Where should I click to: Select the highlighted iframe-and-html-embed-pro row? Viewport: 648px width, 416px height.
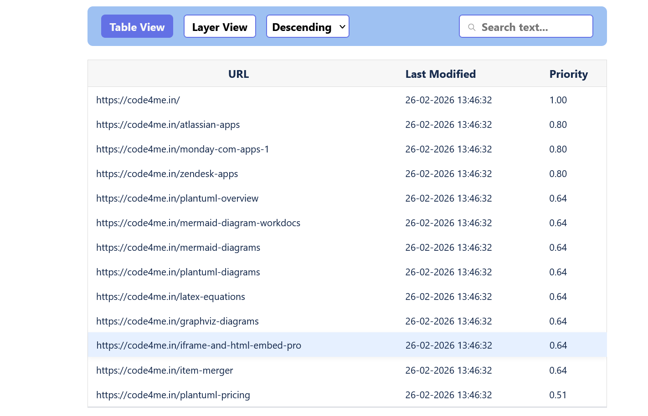point(199,345)
